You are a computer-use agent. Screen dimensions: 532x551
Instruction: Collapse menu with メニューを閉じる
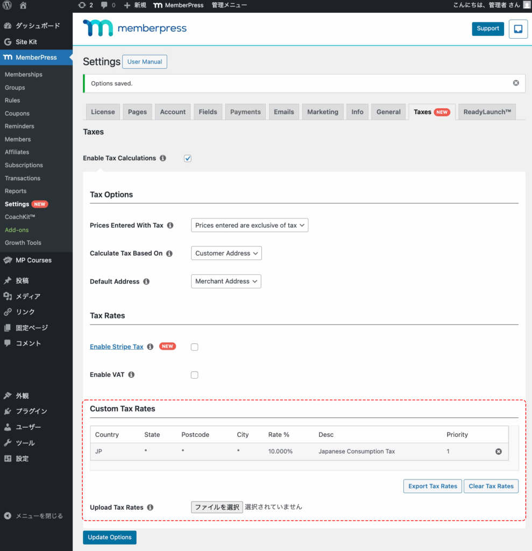pos(33,516)
